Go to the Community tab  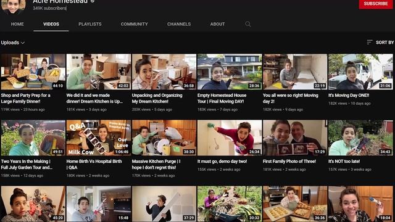tap(135, 24)
